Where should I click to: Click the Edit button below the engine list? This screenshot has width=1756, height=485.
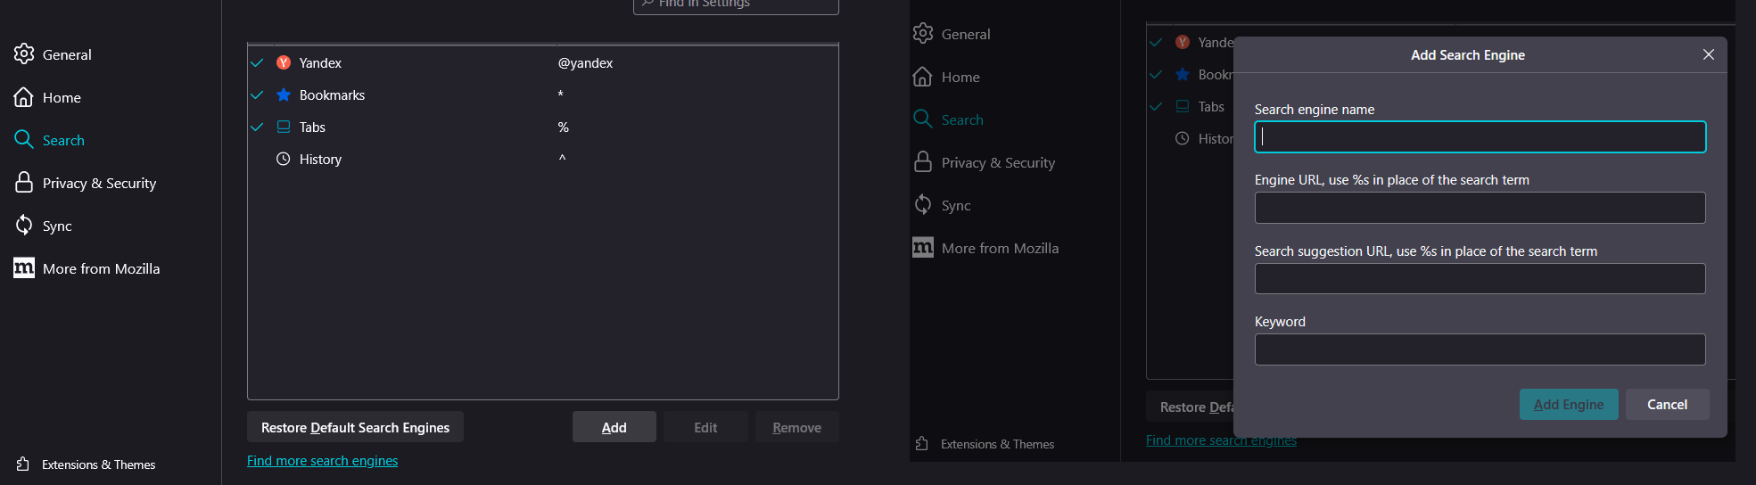click(705, 427)
